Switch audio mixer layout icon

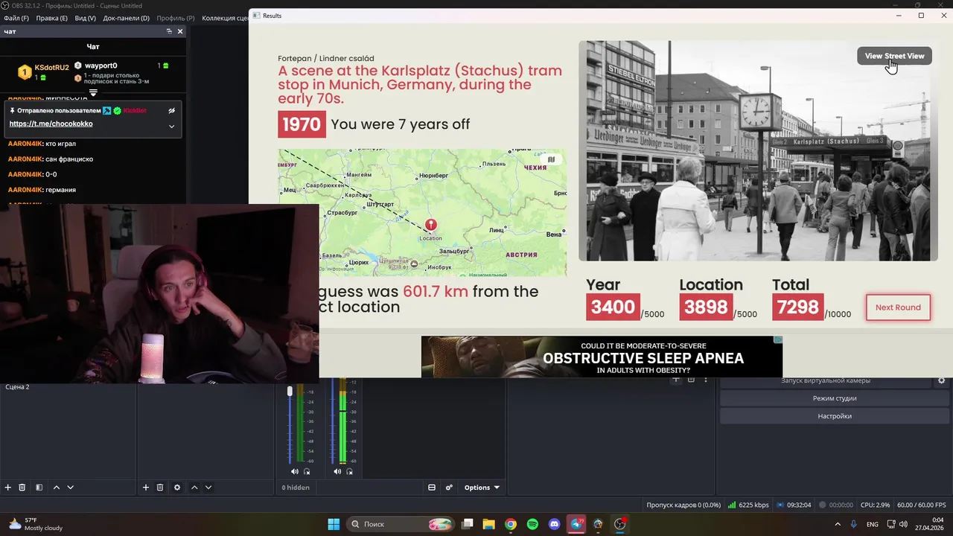[x=432, y=488]
